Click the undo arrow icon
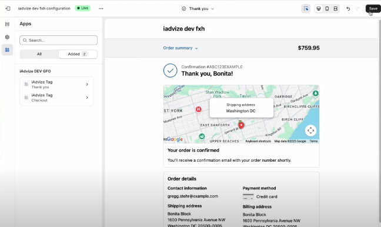The image size is (381, 227). point(348,9)
